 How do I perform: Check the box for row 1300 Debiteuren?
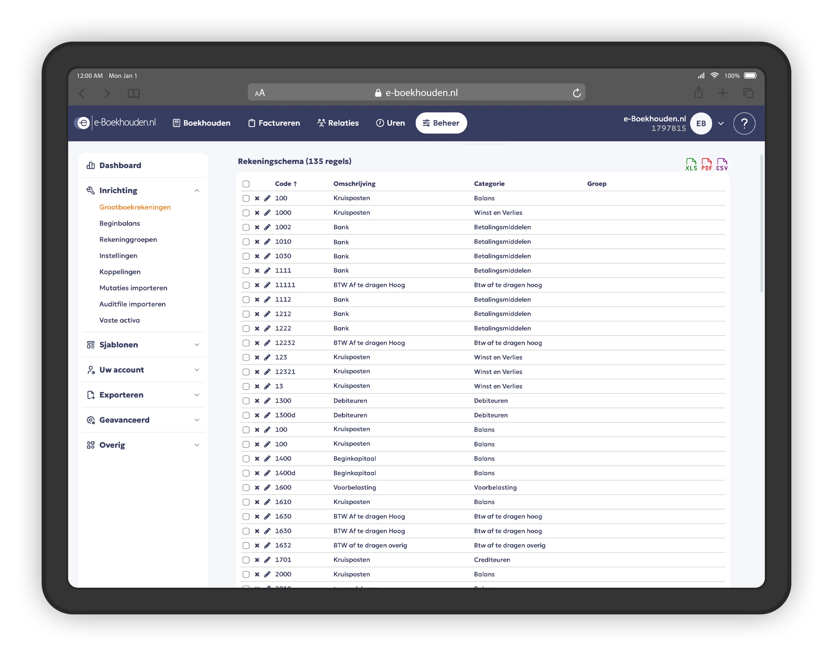point(246,401)
